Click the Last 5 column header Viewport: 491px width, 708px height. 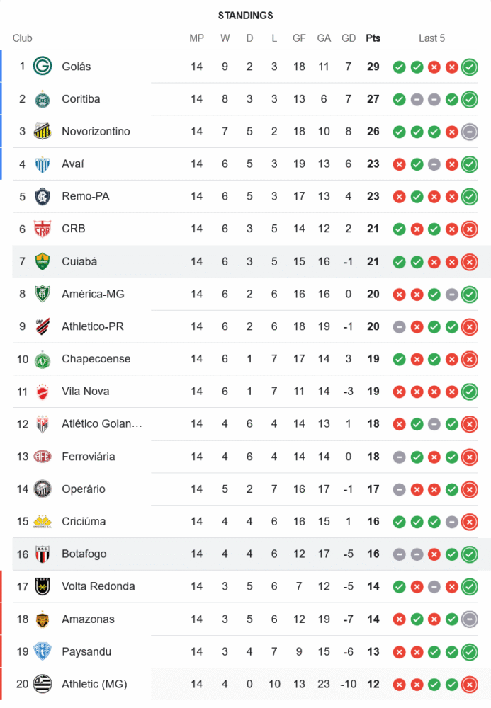[431, 38]
